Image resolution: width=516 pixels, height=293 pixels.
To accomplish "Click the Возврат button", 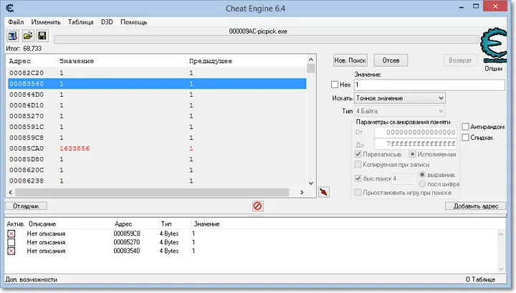I will click(x=460, y=60).
